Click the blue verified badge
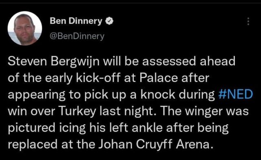The width and height of the screenshot is (261, 160). (110, 21)
